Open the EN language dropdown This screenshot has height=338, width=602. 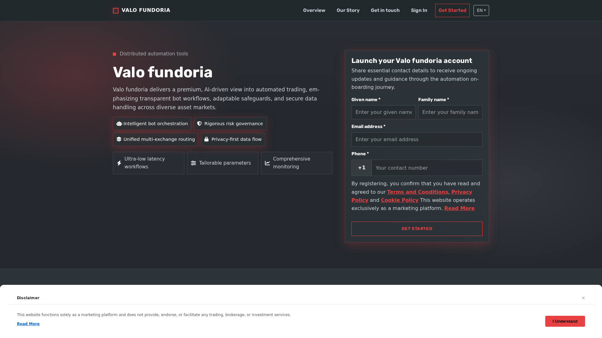click(481, 11)
